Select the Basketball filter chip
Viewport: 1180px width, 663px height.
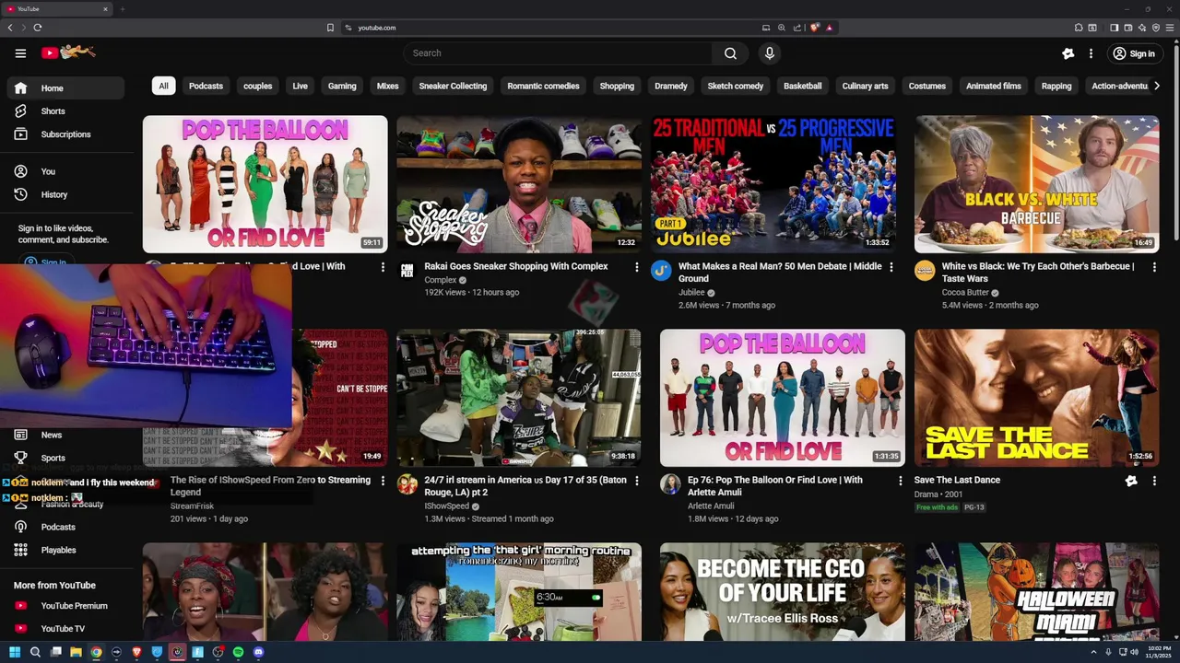tap(802, 87)
